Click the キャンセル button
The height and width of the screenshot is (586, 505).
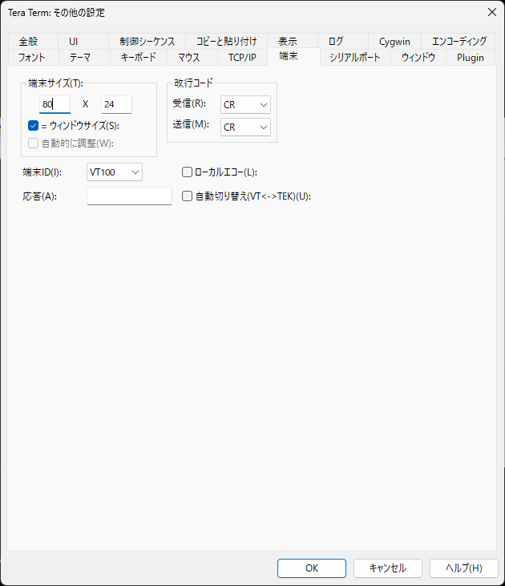(388, 568)
